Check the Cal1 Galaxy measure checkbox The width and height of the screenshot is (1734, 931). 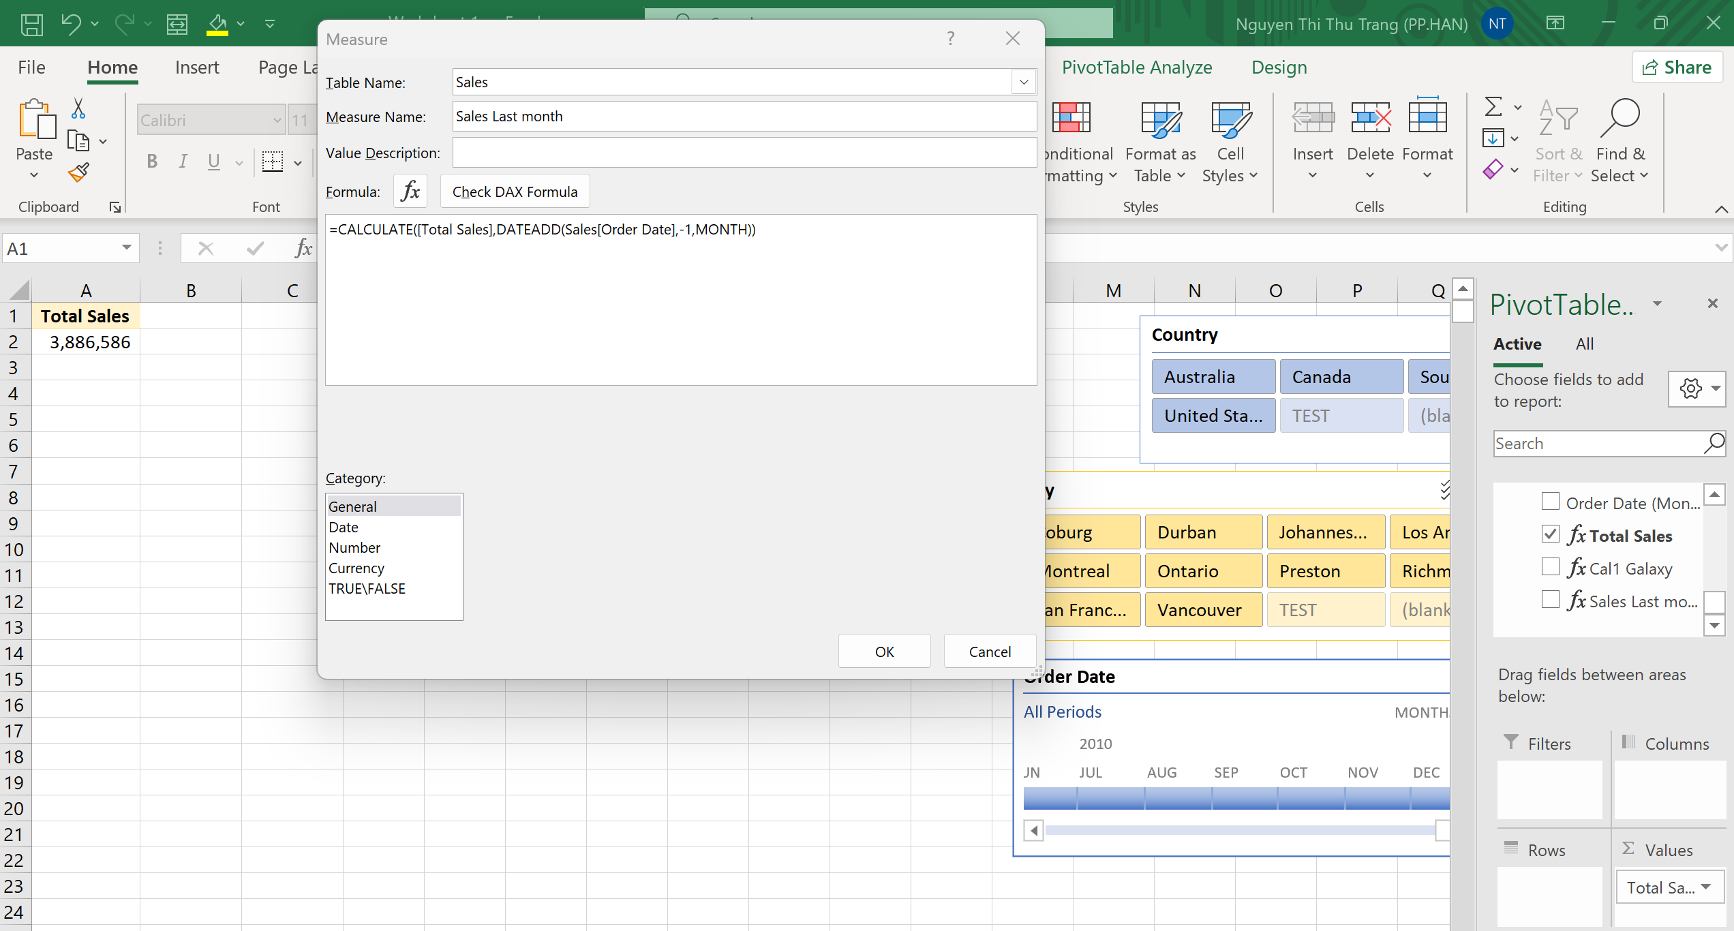(1550, 567)
